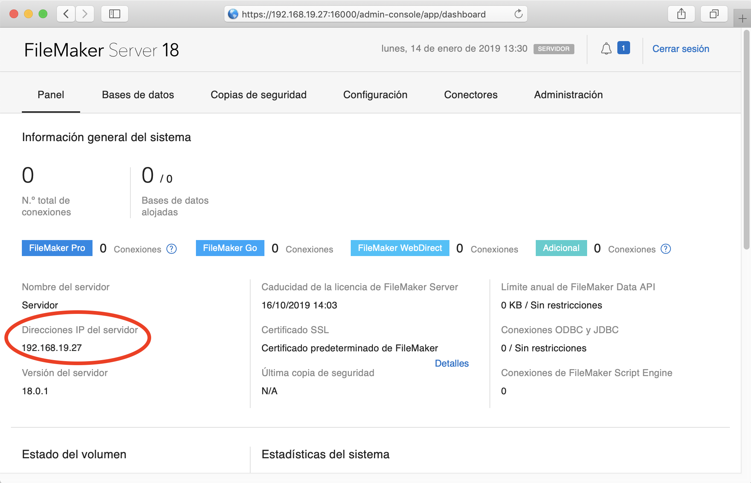This screenshot has height=483, width=751.
Task: Click the address bar URL field
Action: click(x=375, y=14)
